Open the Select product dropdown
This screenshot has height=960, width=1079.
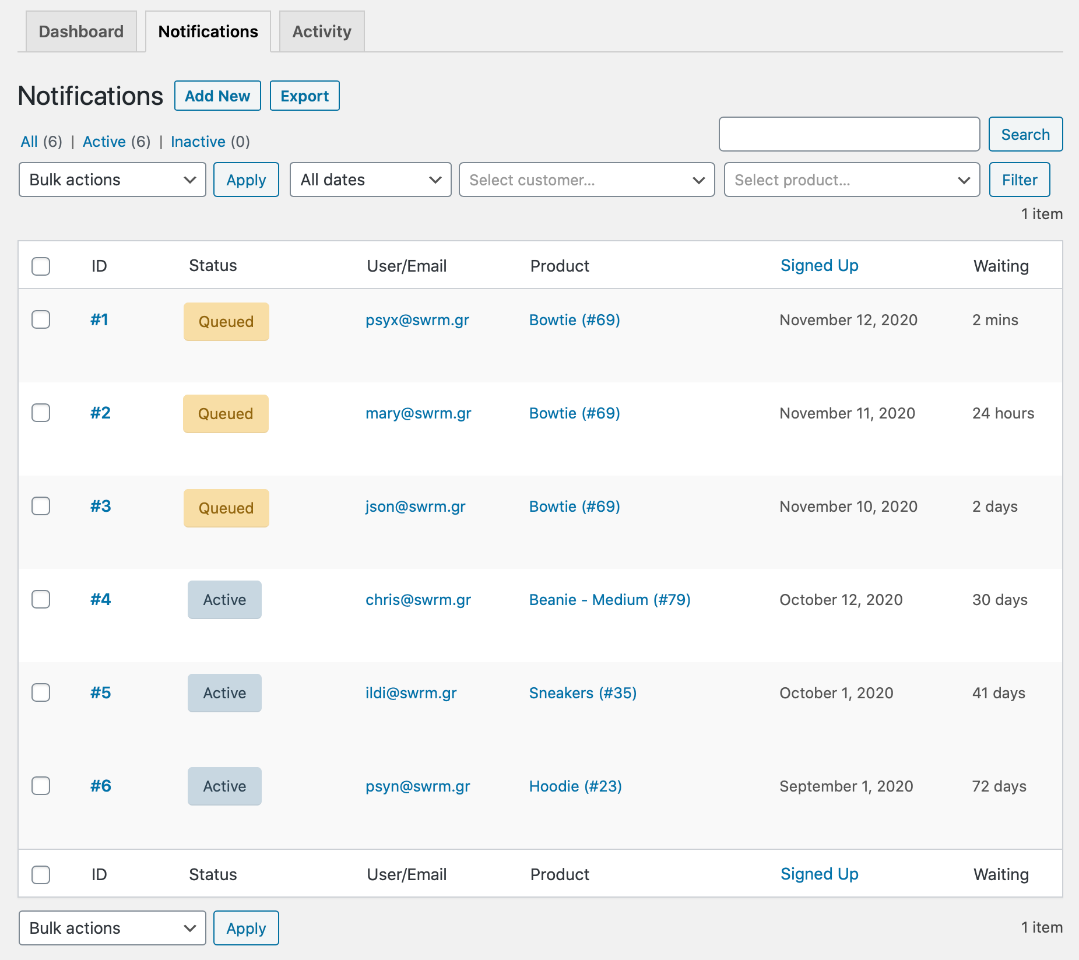[850, 180]
